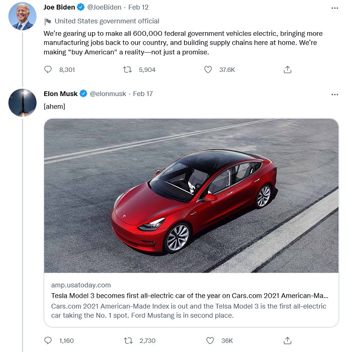Viewport: 352px width, 352px height.
Task: Click the Elon Musk display name
Action: 60,94
